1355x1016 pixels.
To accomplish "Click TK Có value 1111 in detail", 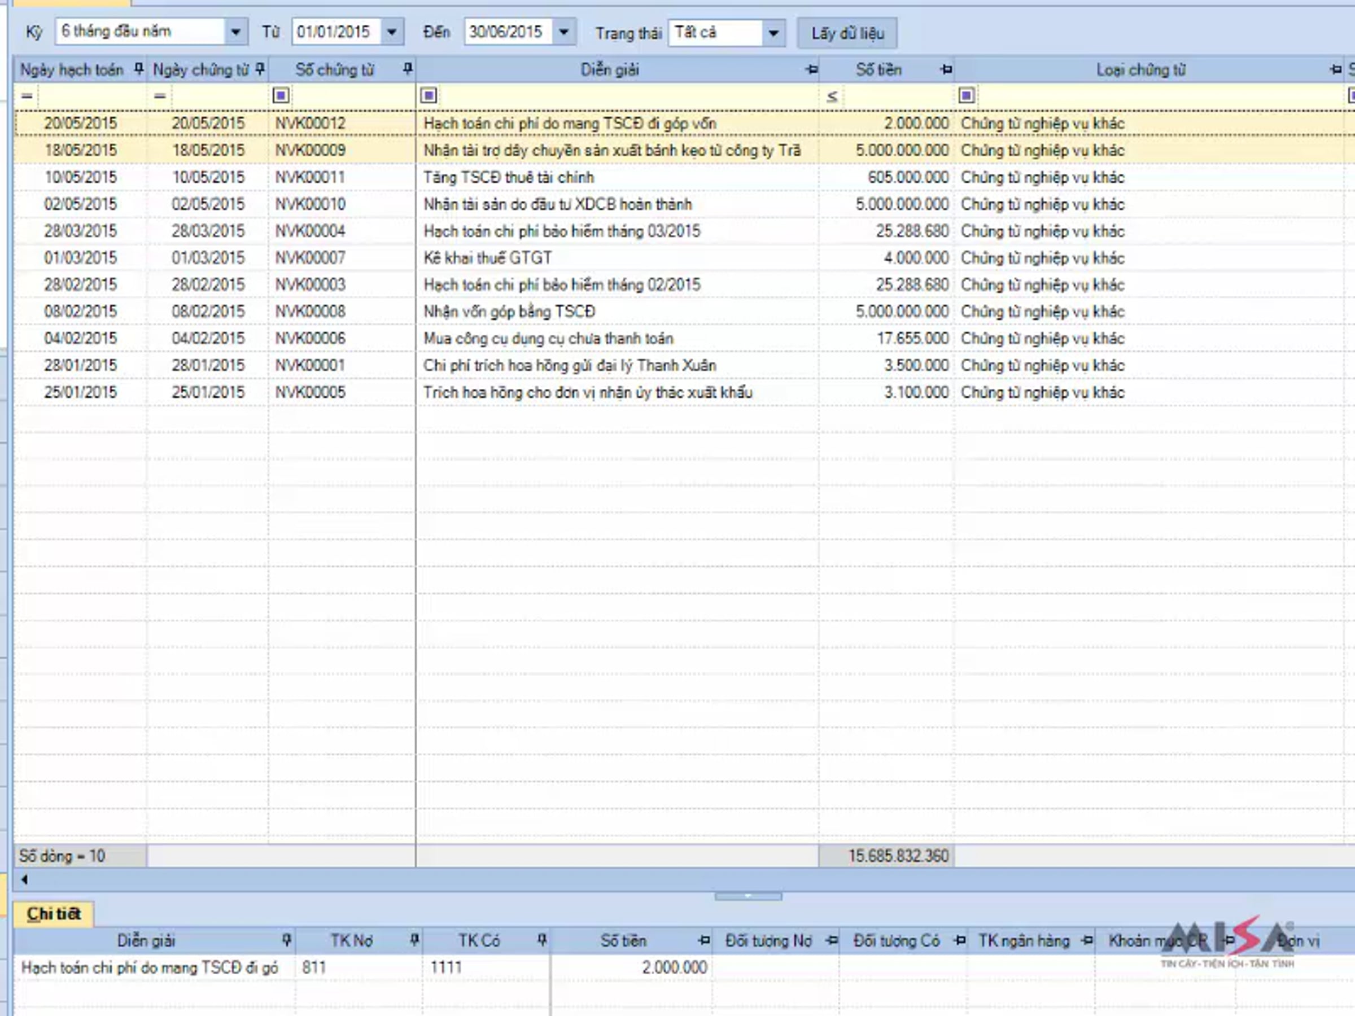I will click(x=446, y=967).
